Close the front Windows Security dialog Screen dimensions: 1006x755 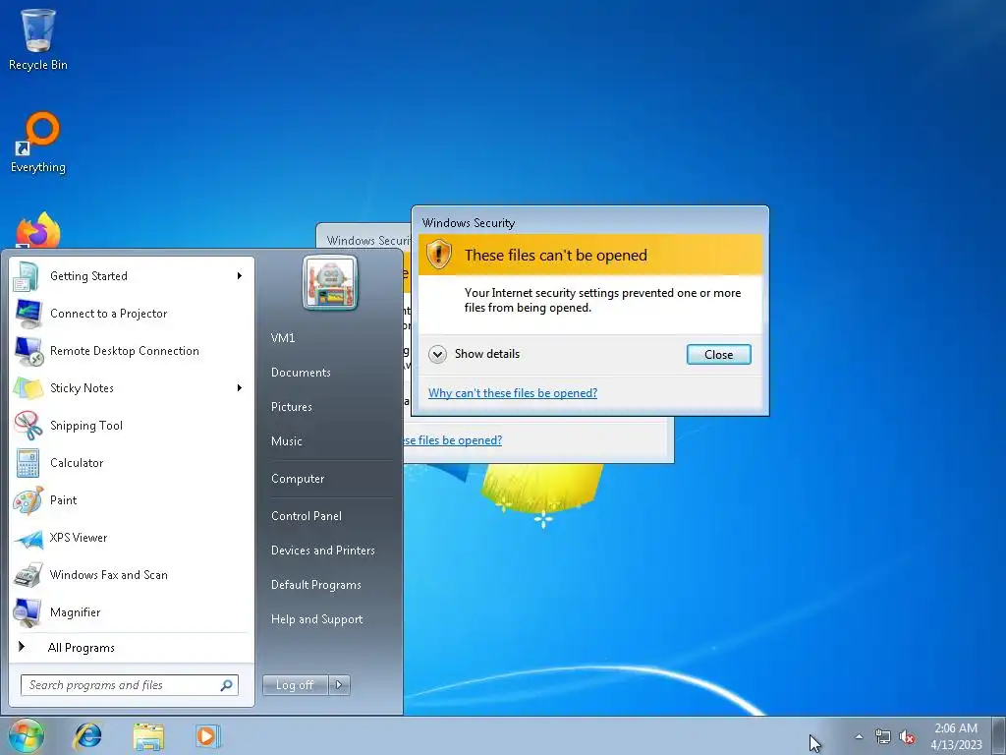pyautogui.click(x=718, y=354)
